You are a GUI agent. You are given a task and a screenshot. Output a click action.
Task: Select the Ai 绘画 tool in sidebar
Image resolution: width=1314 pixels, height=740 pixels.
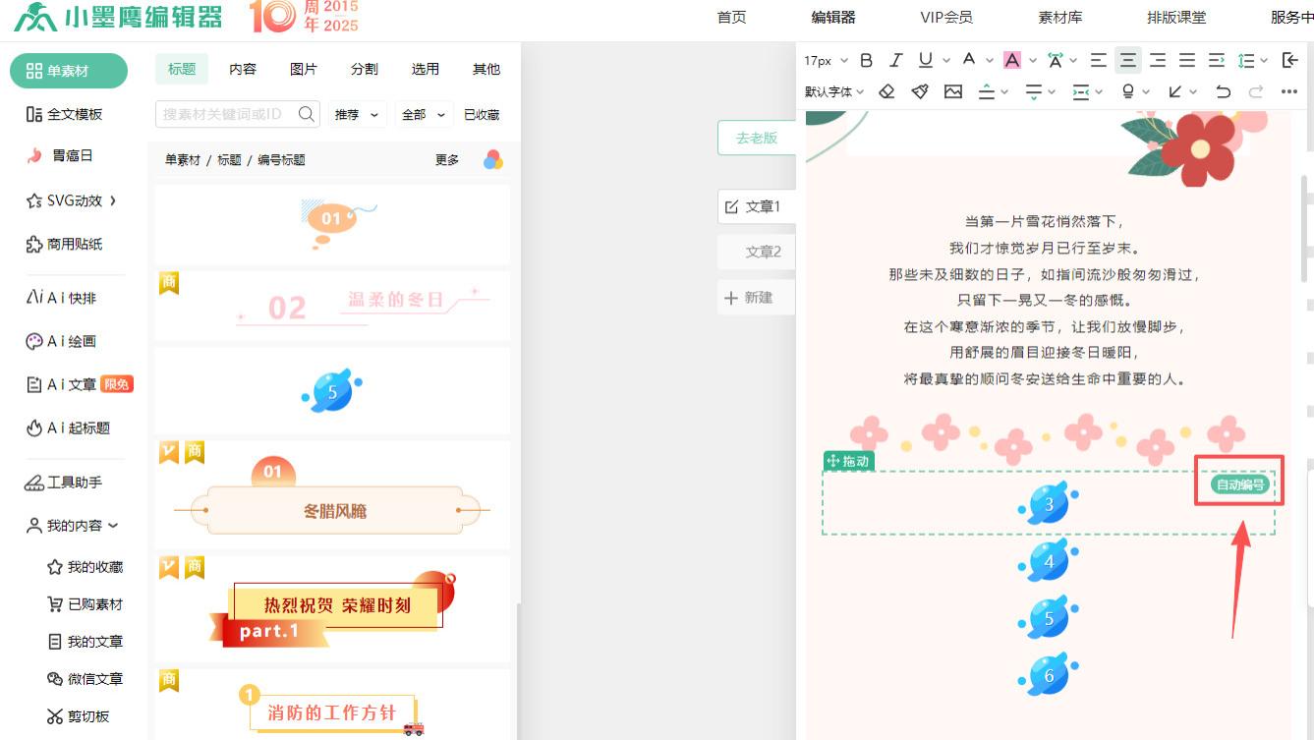[59, 340]
